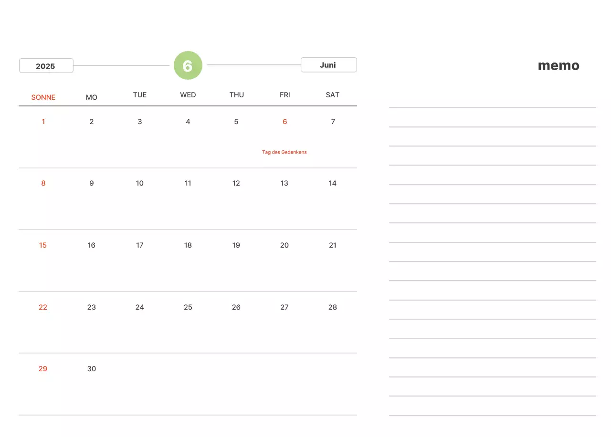Choose Monday the 30th
Image resolution: width=611 pixels, height=437 pixels.
92,369
